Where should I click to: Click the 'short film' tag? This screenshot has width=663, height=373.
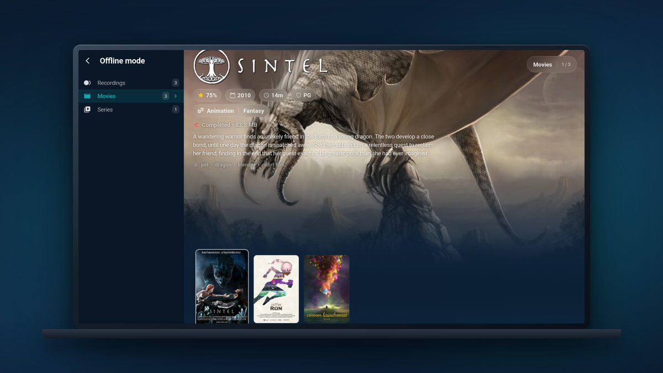273,165
